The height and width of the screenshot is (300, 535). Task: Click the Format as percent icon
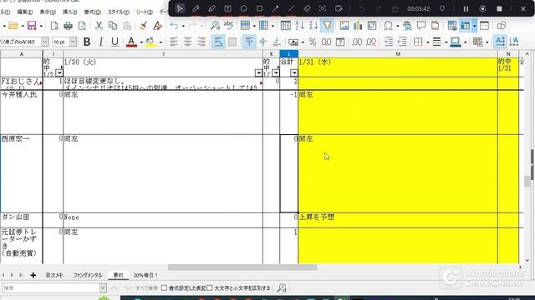pyautogui.click(x=313, y=42)
